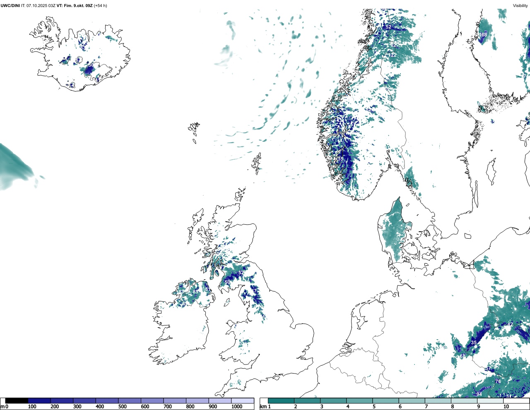Click the white swatch labelled 10 km
This screenshot has width=530, height=410.
[x=516, y=400]
